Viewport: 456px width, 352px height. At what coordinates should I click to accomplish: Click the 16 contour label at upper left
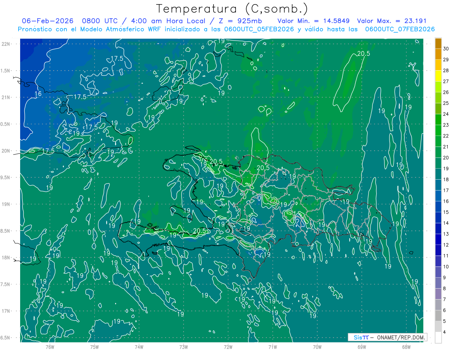point(38,94)
